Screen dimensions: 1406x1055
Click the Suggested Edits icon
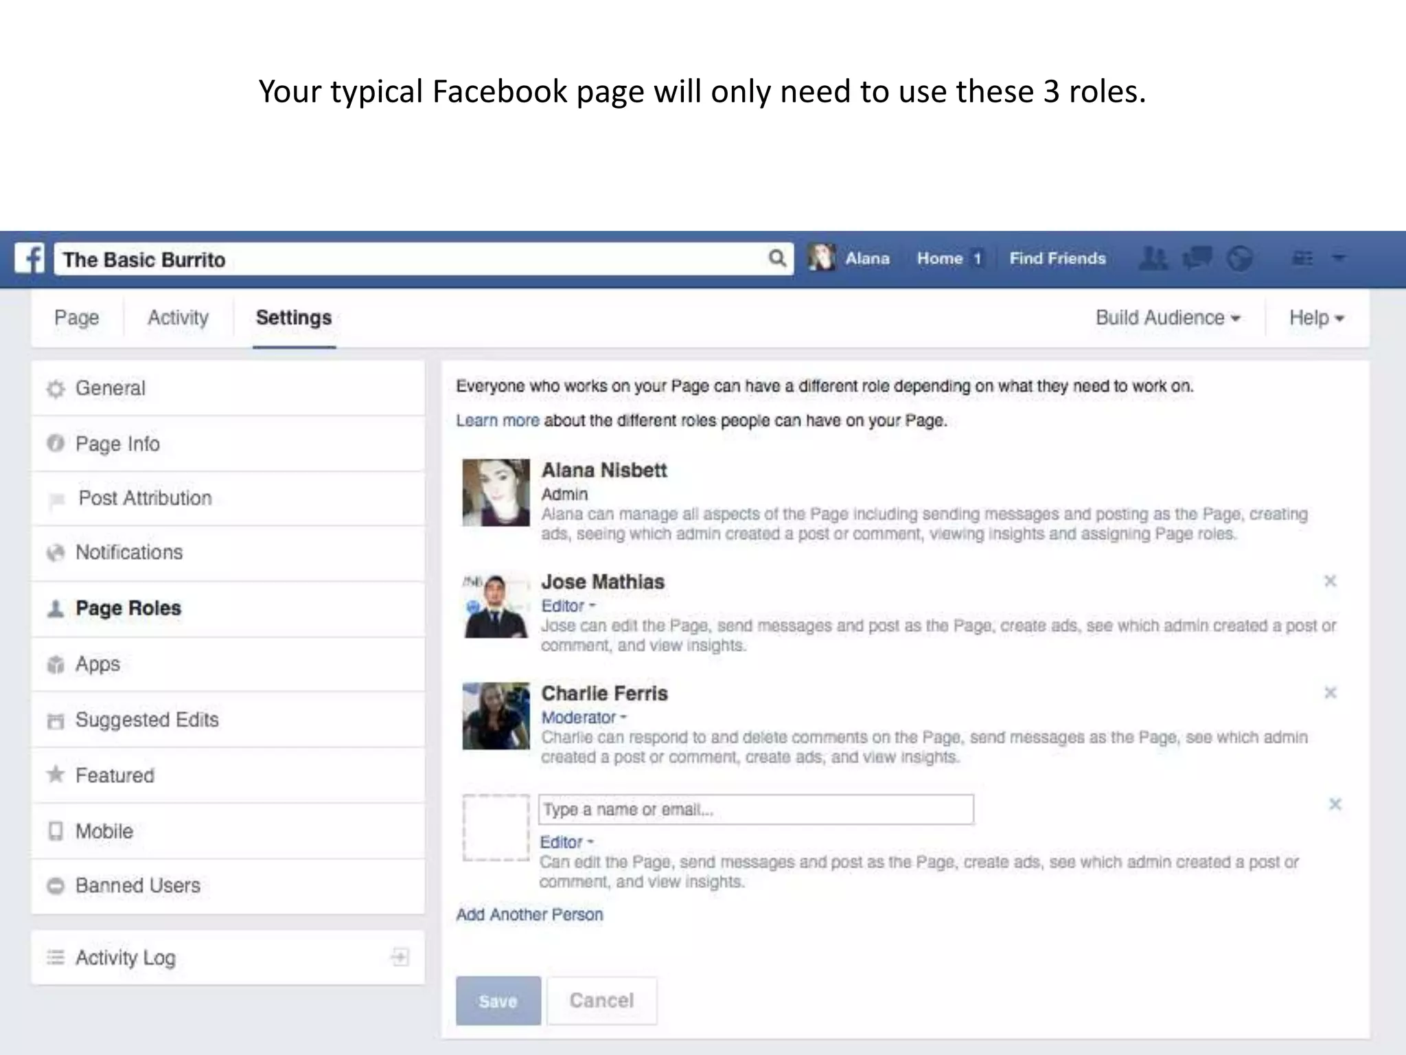click(56, 721)
